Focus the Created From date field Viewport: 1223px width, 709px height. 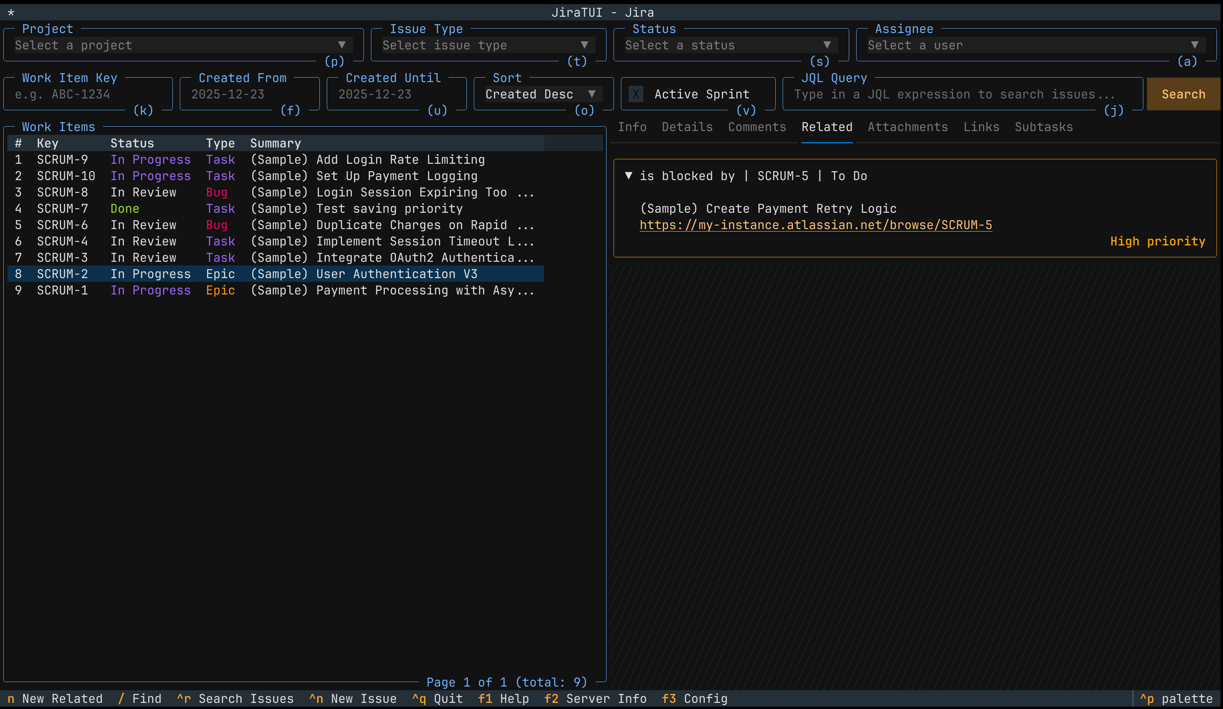point(250,94)
